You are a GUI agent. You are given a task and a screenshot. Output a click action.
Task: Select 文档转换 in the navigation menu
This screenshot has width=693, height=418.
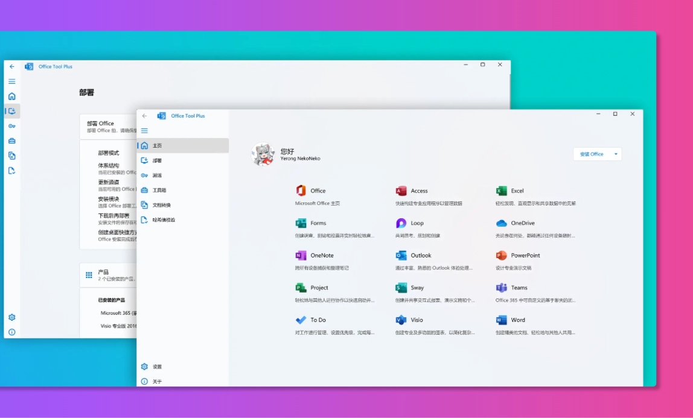click(x=183, y=205)
